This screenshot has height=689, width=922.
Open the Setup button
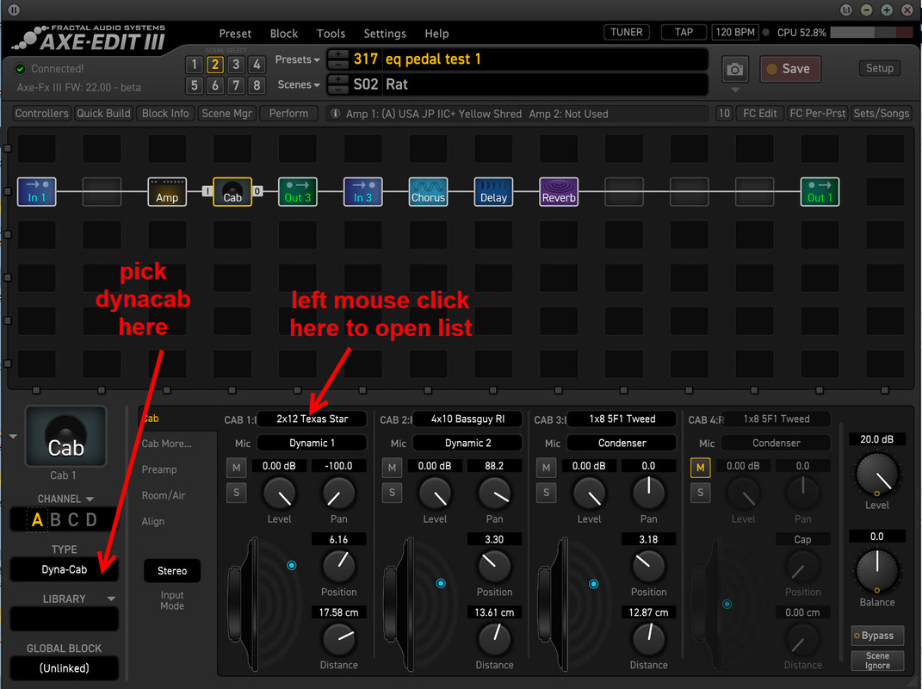pos(880,68)
